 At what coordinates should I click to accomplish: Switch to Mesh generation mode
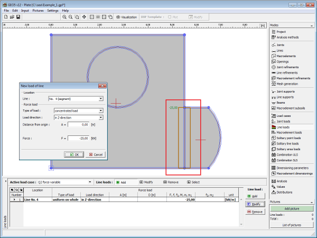tap(285, 84)
